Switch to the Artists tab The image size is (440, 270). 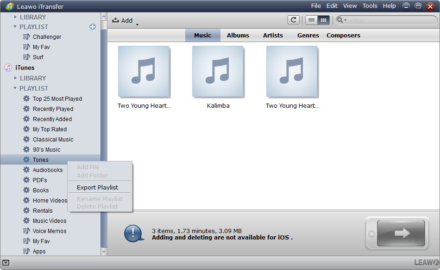[x=273, y=35]
